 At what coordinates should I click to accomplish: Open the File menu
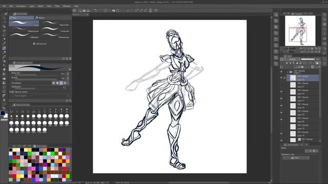click(x=4, y=6)
